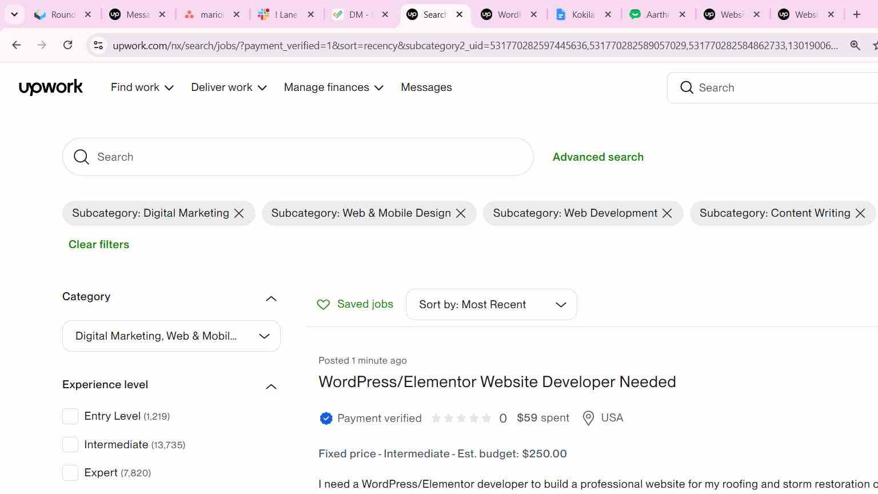This screenshot has width=878, height=494.
Task: Remove the Web & Mobile Design filter
Action: pyautogui.click(x=461, y=213)
